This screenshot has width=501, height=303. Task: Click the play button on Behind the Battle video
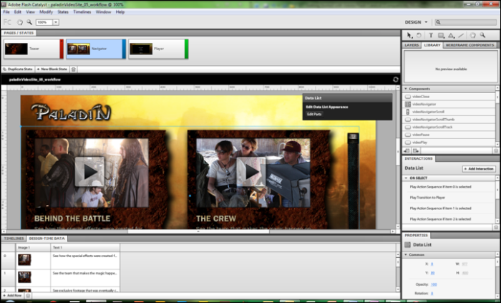89,172
